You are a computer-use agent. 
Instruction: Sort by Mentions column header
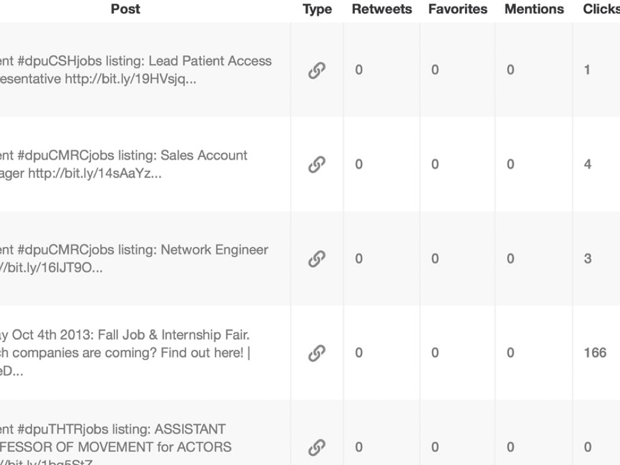point(534,9)
